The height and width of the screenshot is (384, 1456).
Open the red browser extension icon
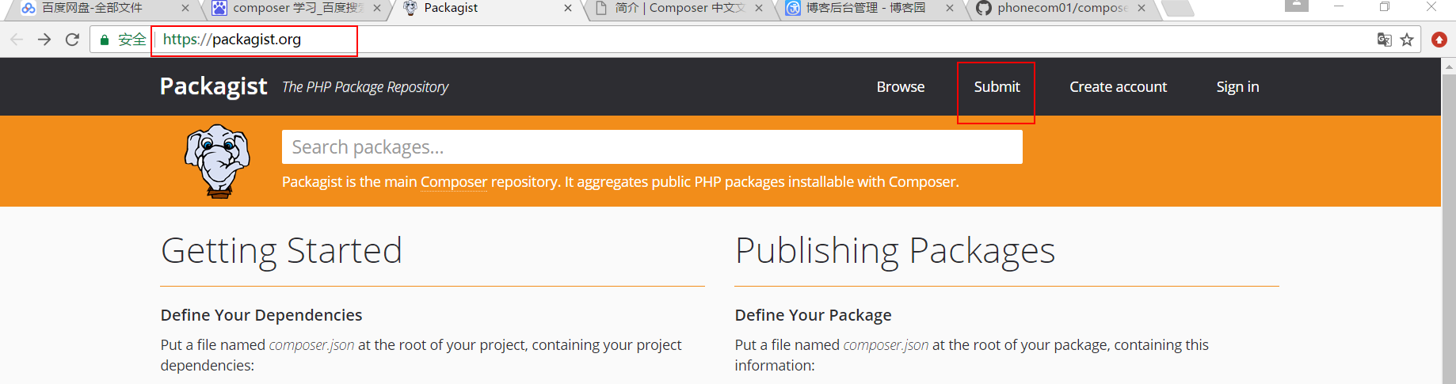pos(1439,40)
